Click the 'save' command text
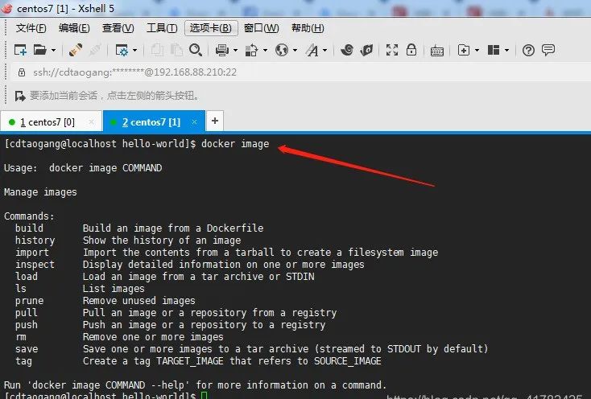591x399 pixels. (27, 349)
